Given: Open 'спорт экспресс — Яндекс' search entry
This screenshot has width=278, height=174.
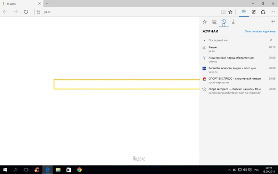Looking at the screenshot, I should coord(239,91).
